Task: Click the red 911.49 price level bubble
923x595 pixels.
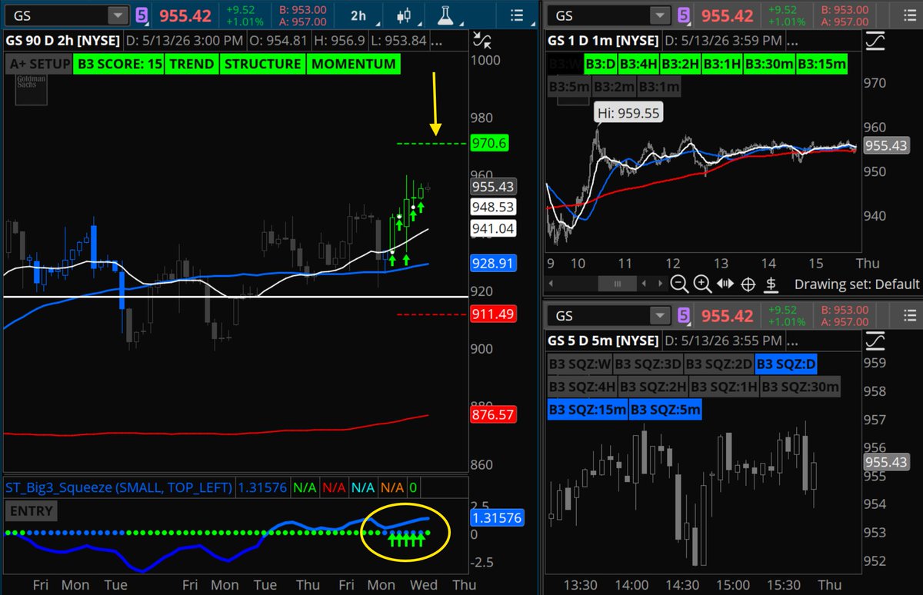Action: point(494,314)
